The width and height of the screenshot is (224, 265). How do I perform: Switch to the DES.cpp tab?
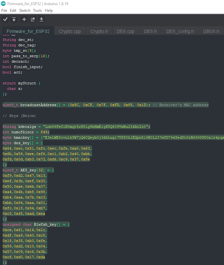click(125, 31)
